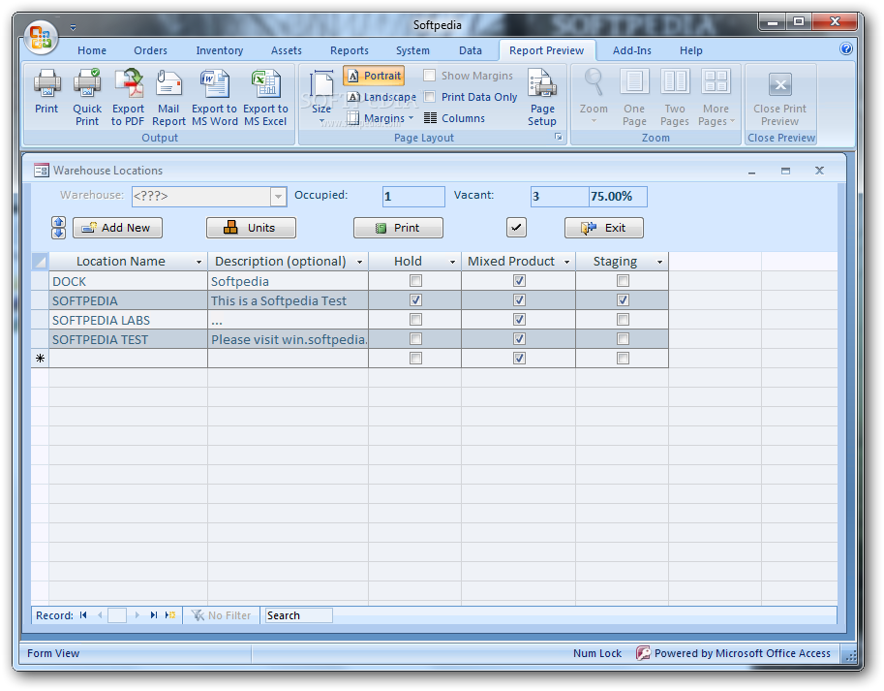
Task: Uncheck Mixed Product for SOFTPEDIA TEST row
Action: pos(519,338)
